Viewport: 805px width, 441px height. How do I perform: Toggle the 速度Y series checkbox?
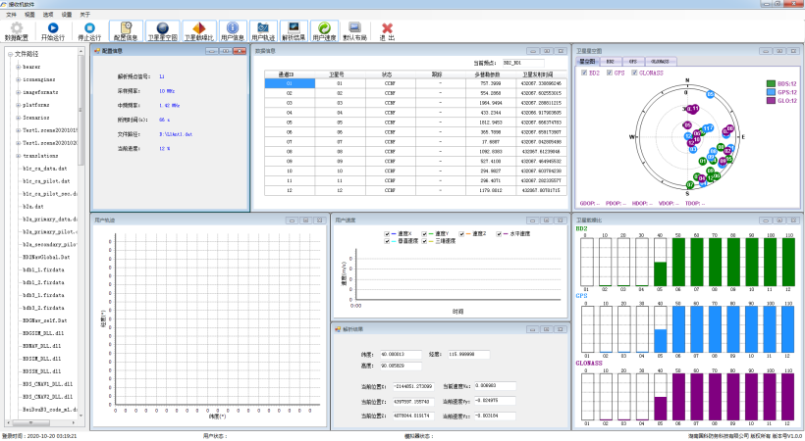coord(424,234)
